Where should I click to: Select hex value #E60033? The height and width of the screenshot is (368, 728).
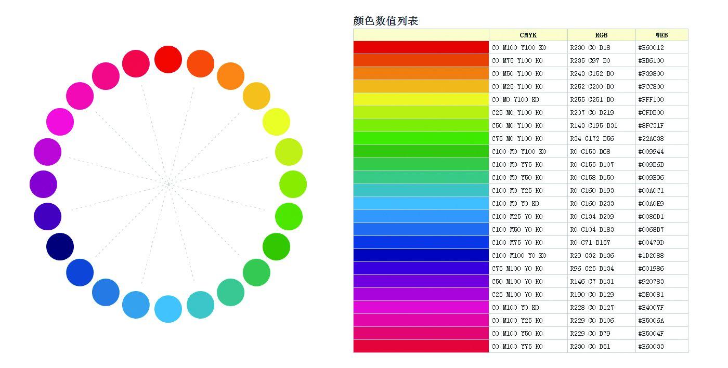click(651, 347)
